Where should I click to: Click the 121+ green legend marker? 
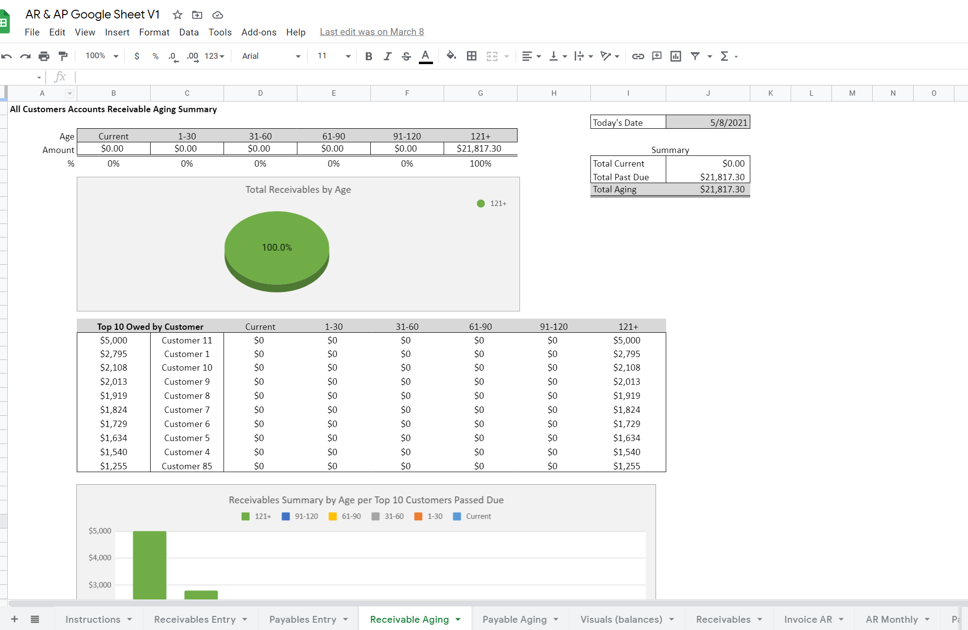tap(481, 204)
